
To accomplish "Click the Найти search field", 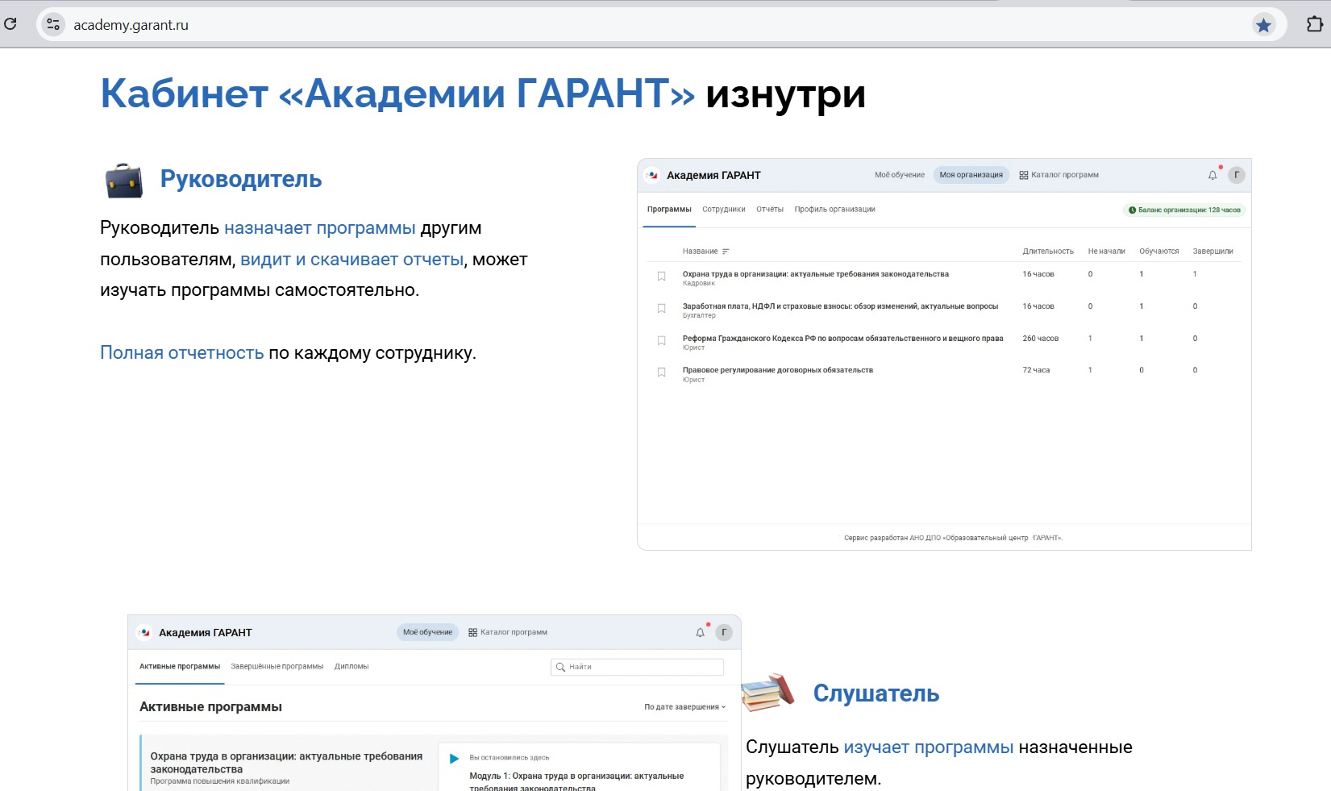I will point(637,667).
